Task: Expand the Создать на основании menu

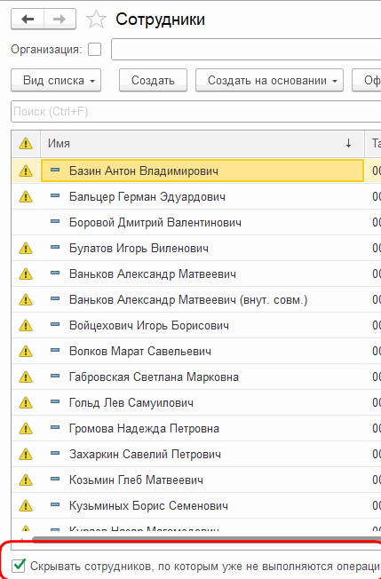Action: (x=269, y=80)
